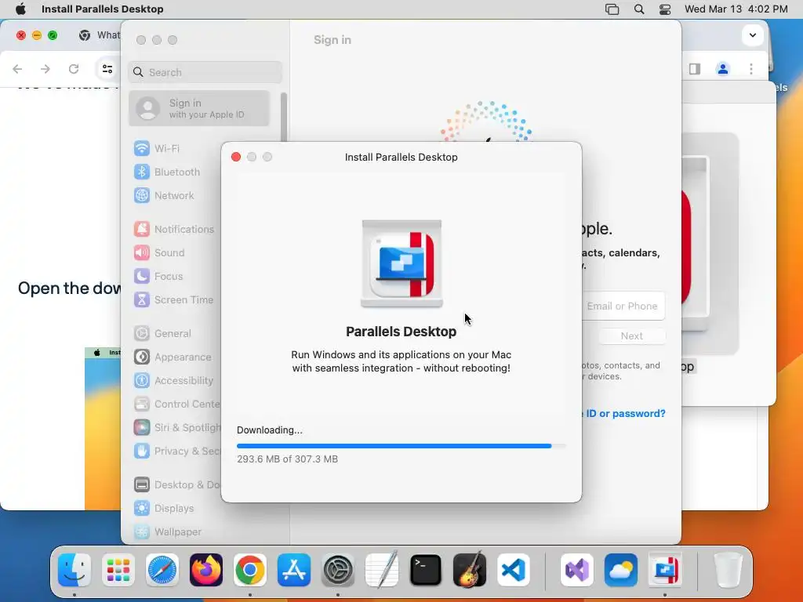The image size is (803, 602).
Task: Open Chrome three-dot menu
Action: point(751,69)
